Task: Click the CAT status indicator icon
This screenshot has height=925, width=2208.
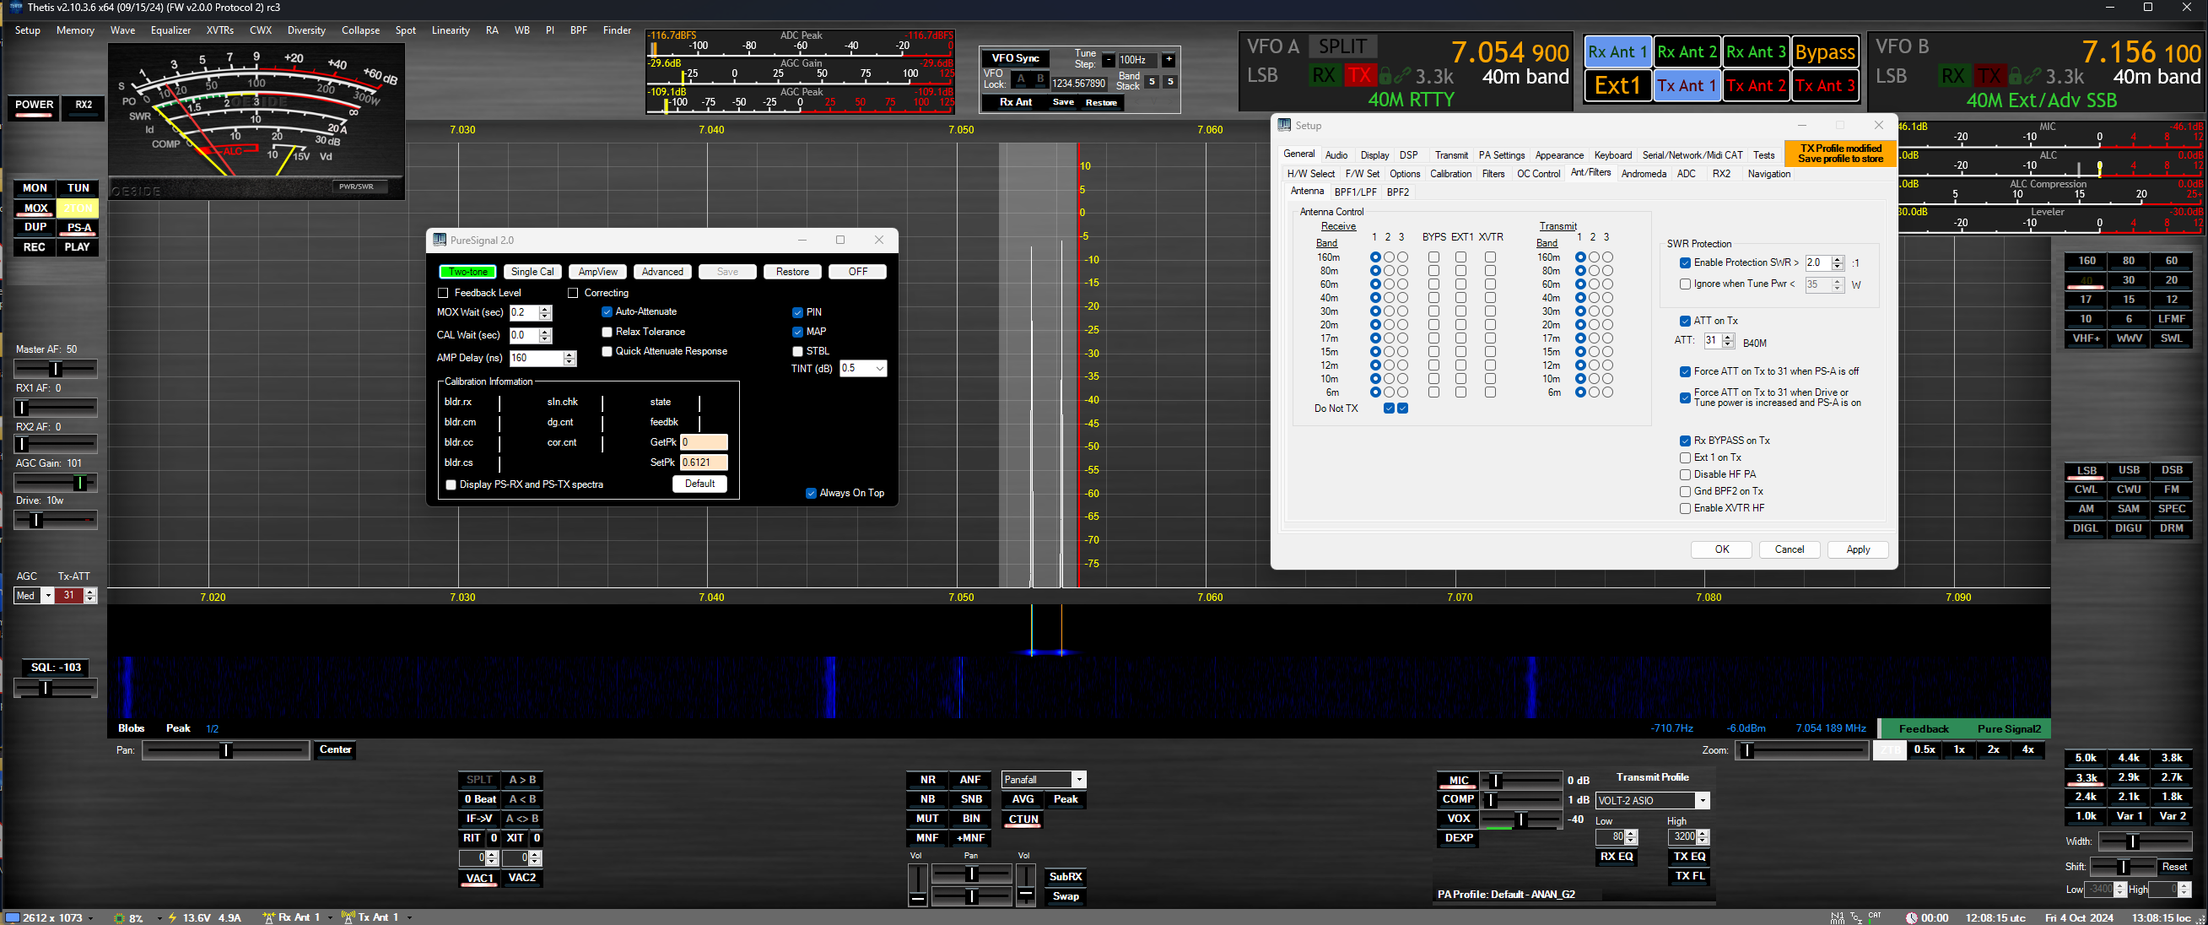Action: coord(1874,917)
